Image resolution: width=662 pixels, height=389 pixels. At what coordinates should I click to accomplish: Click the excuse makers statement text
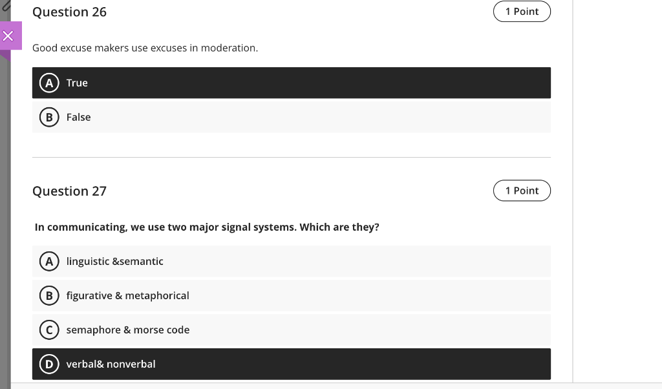[x=145, y=48]
